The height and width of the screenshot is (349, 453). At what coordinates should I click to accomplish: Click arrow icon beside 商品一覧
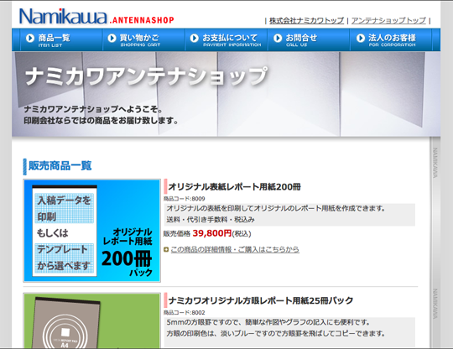tap(29, 38)
